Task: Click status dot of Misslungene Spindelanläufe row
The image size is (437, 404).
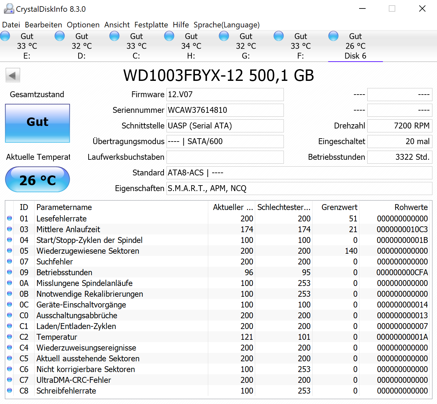Action: point(9,283)
